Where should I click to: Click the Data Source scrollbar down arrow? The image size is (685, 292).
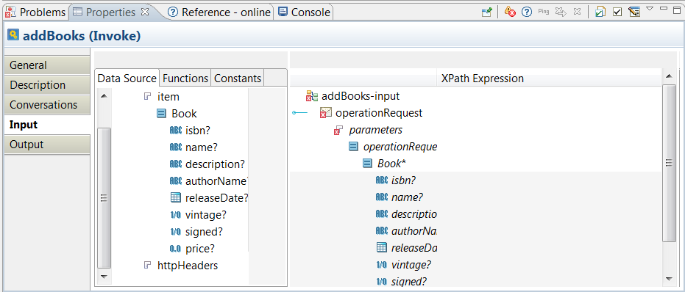pos(104,277)
